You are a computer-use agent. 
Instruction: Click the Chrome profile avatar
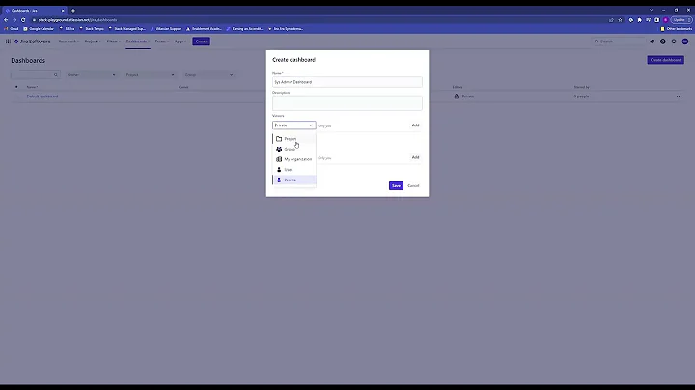pos(666,20)
